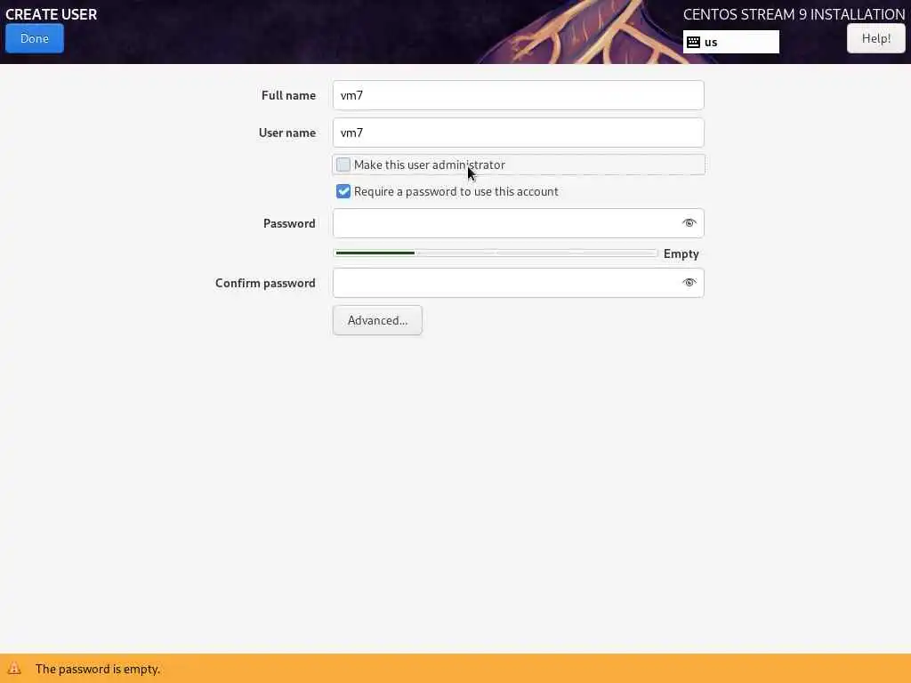
Task: Click the 'User name' label
Action: (x=287, y=133)
